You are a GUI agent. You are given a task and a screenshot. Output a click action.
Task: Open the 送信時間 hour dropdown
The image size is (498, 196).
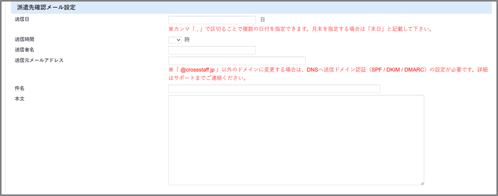175,39
